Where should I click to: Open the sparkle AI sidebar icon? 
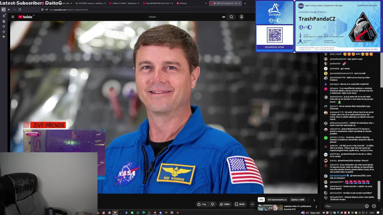coord(4,16)
